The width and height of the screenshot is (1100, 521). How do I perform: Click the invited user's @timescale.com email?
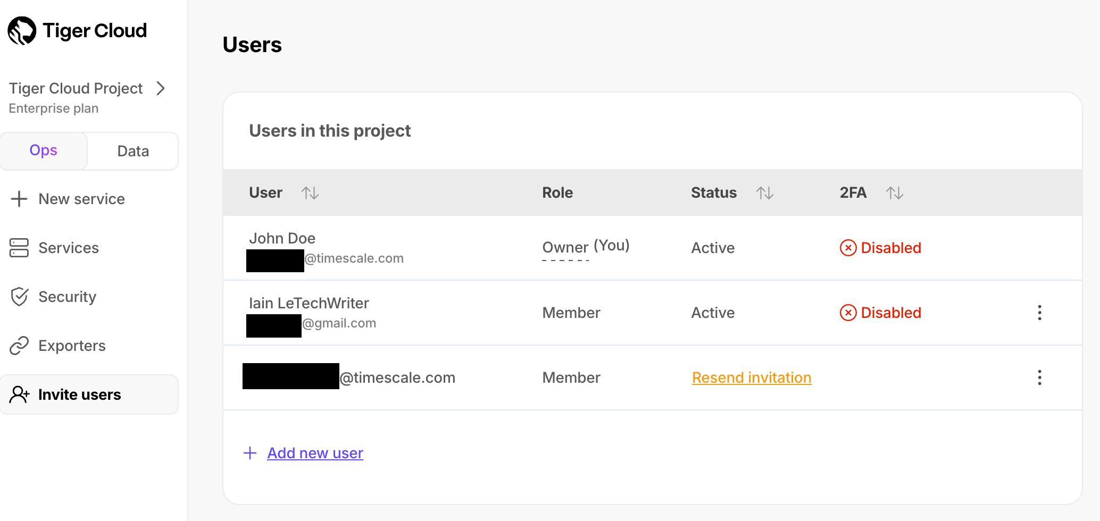pyautogui.click(x=397, y=377)
